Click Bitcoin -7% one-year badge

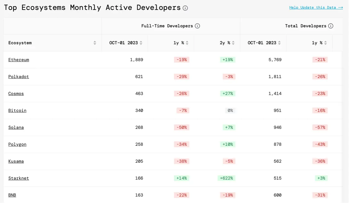[x=183, y=111]
